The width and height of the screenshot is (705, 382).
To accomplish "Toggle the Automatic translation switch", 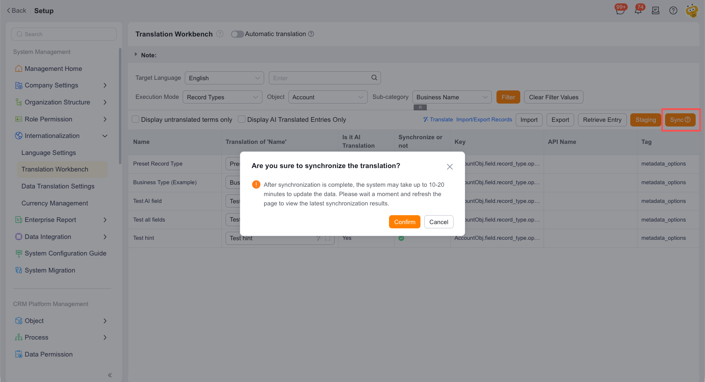I will (x=237, y=34).
